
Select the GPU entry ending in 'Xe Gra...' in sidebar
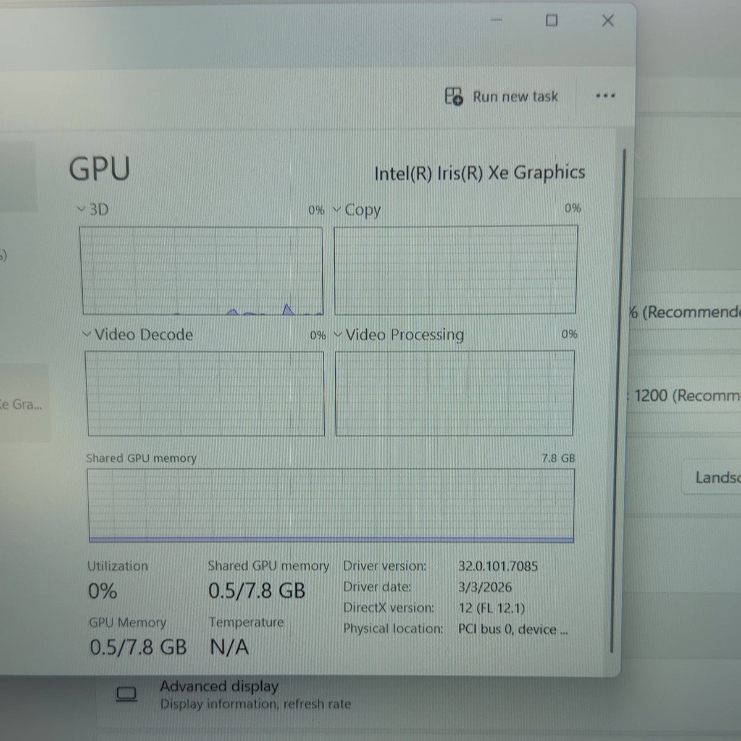(23, 404)
